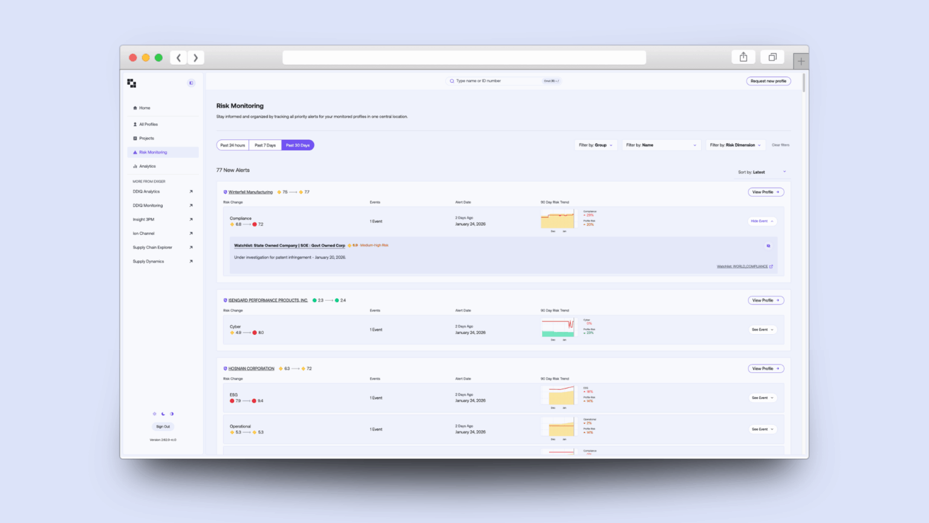
Task: Select the Past 24 hours tab
Action: click(x=232, y=145)
